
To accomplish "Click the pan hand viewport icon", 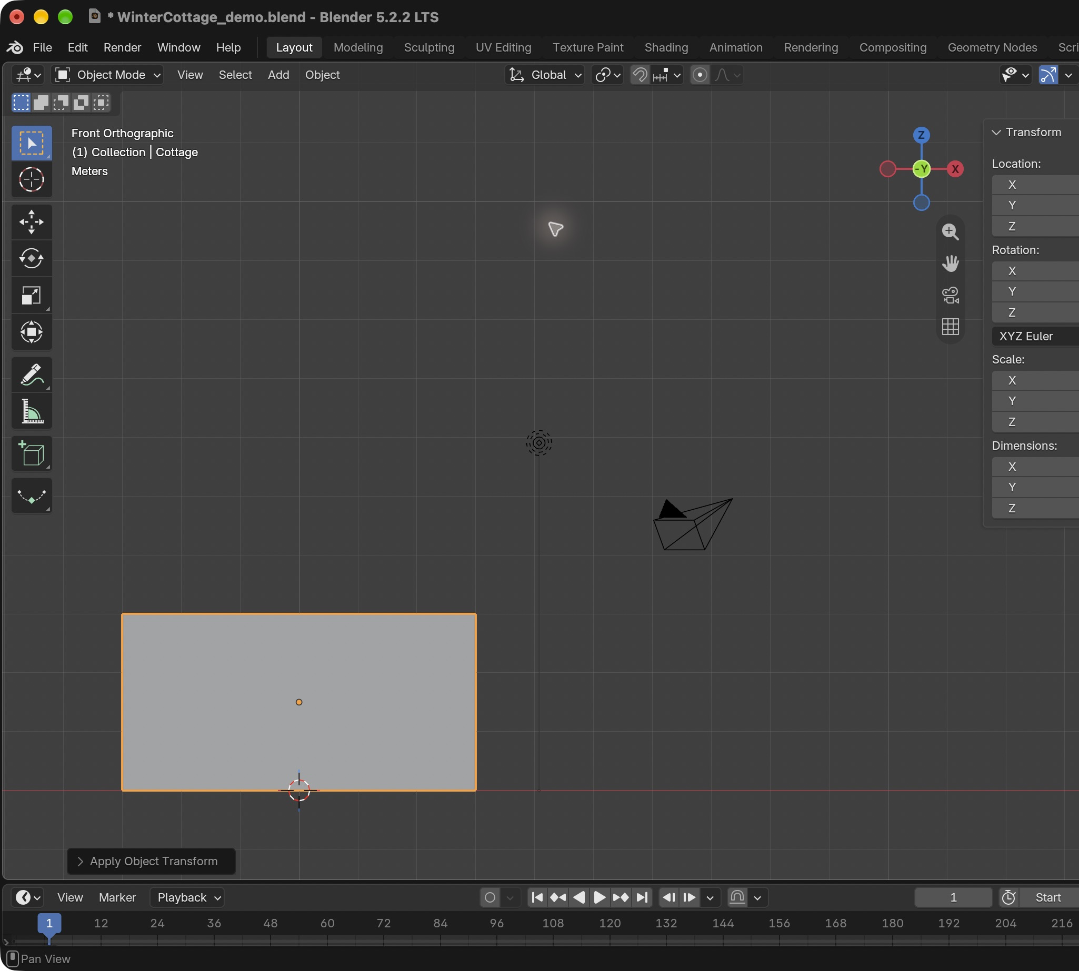I will point(950,264).
